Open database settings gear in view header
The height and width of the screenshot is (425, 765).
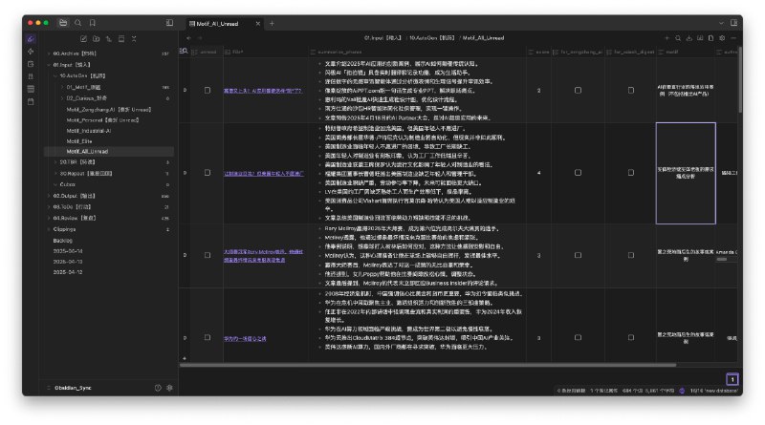tap(722, 38)
